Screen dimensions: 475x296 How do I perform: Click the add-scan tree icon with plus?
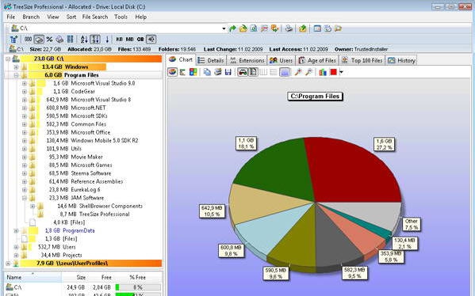click(x=13, y=40)
